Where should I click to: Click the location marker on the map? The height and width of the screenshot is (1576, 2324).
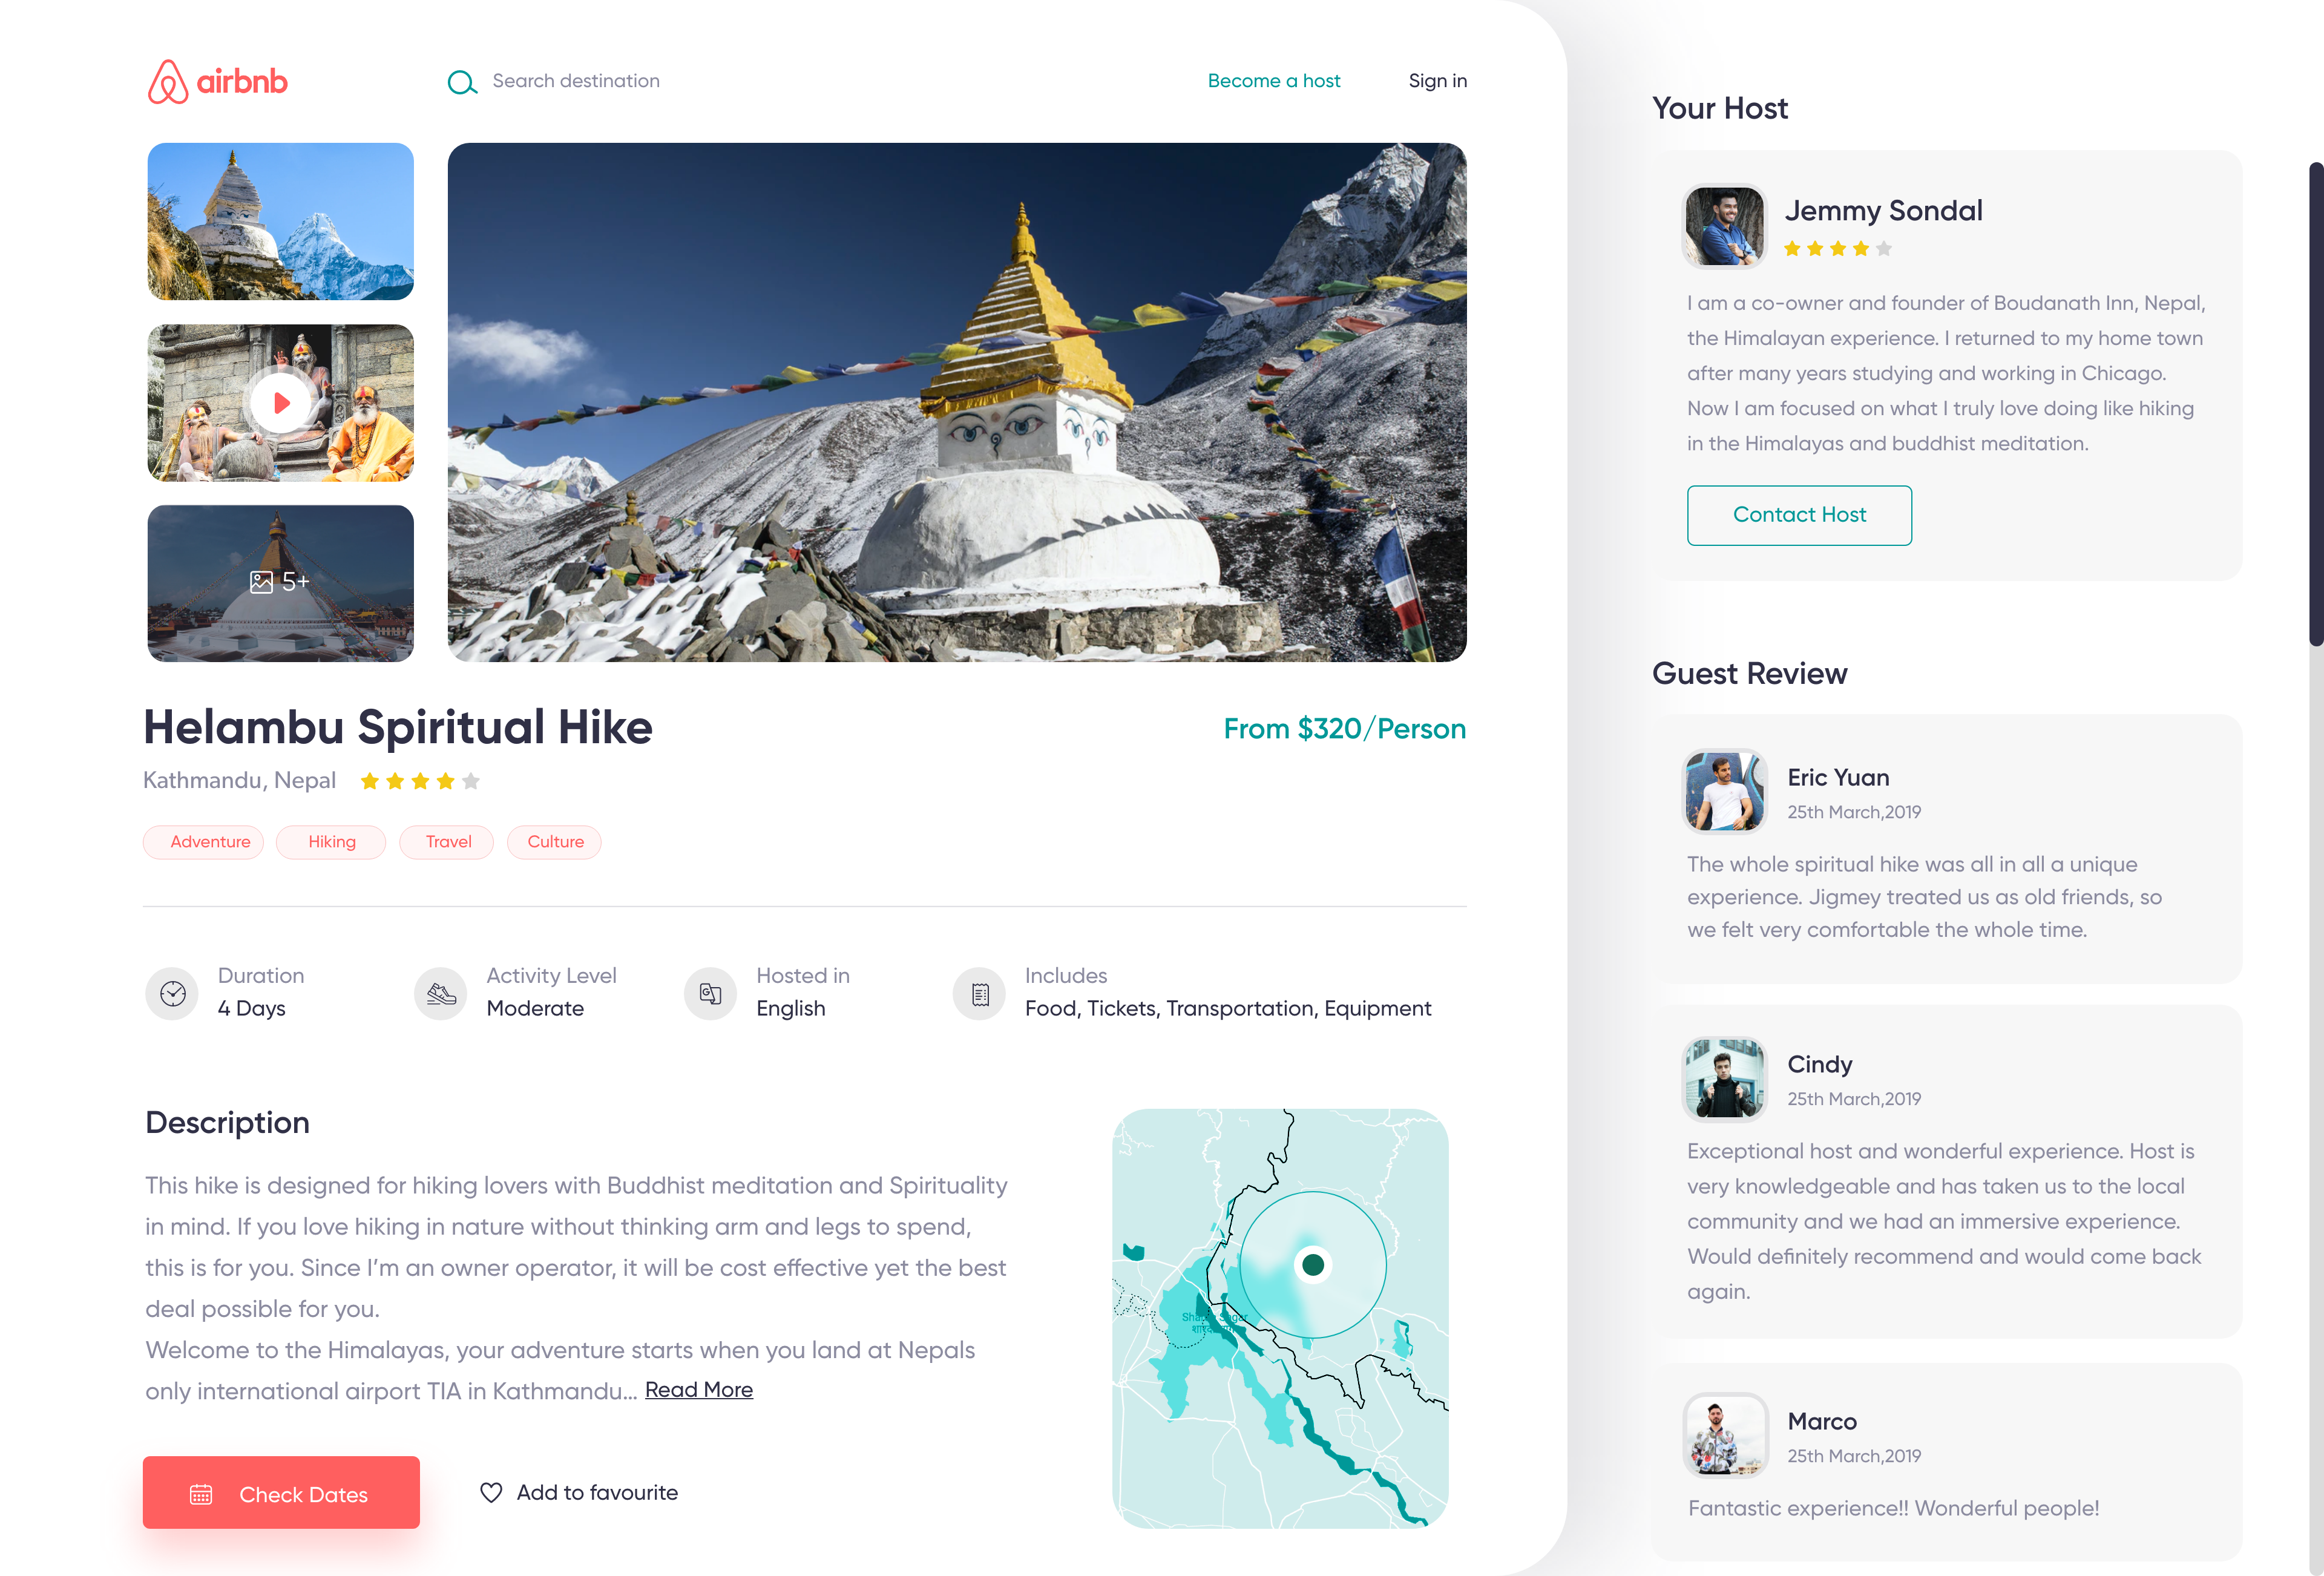pyautogui.click(x=1313, y=1264)
